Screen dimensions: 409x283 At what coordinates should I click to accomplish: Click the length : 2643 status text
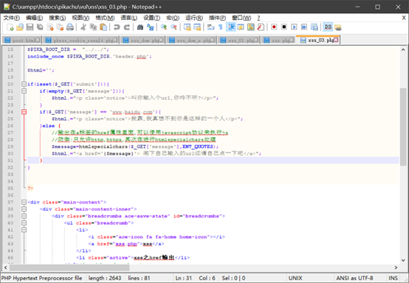[x=105, y=278]
